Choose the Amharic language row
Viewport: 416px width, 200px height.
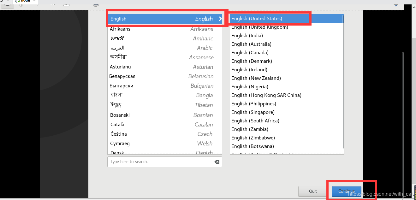[165, 38]
